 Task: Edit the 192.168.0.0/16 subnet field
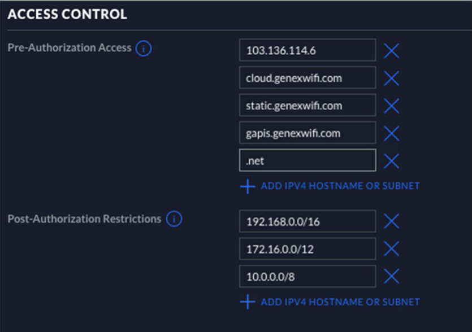click(x=308, y=221)
